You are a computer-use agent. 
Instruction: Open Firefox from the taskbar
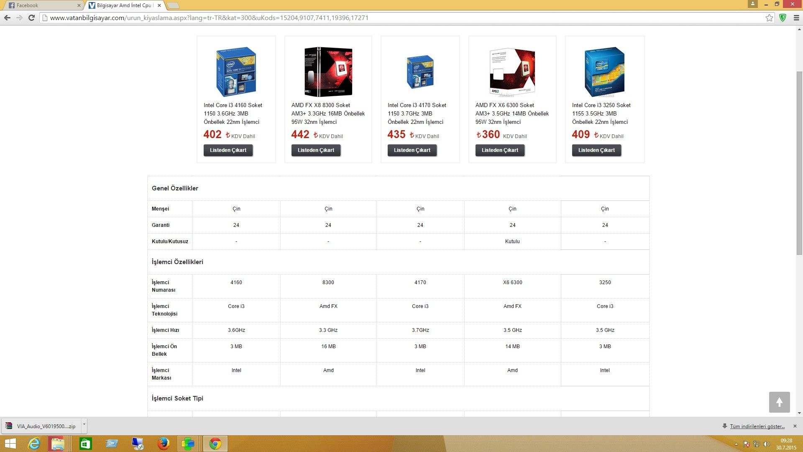point(163,444)
